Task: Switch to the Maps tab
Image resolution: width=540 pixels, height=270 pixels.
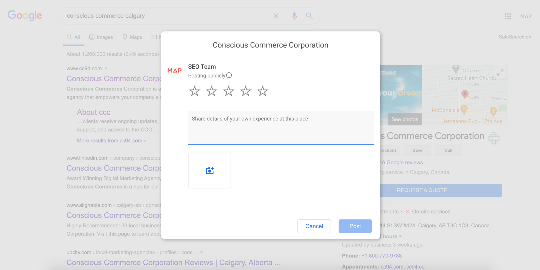Action: pyautogui.click(x=132, y=37)
